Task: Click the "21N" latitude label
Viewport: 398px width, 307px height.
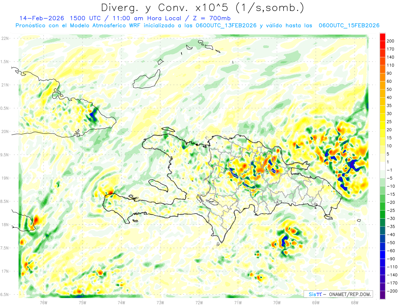Action: [5, 85]
